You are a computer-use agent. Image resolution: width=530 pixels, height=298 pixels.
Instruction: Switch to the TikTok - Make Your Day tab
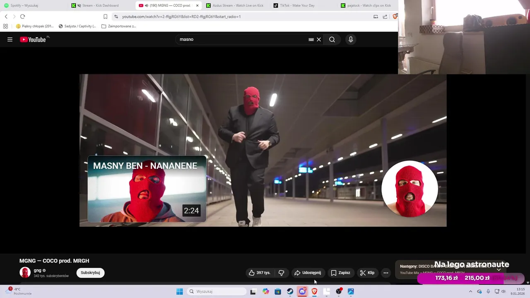tap(302, 5)
